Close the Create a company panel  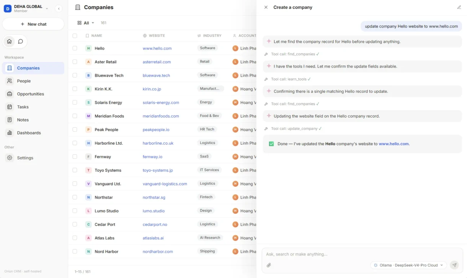tap(266, 7)
